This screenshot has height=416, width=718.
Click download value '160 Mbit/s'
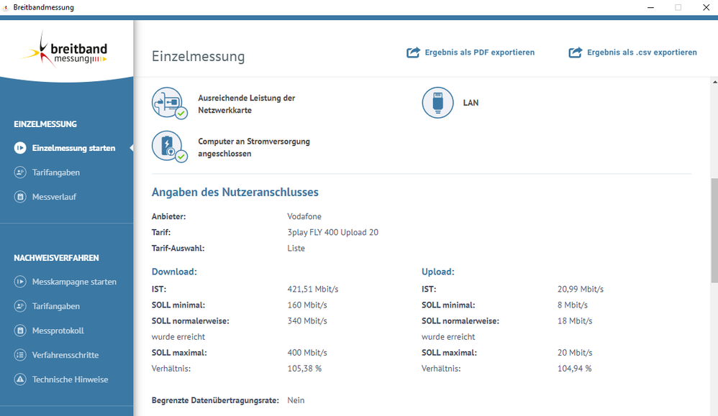pyautogui.click(x=307, y=305)
